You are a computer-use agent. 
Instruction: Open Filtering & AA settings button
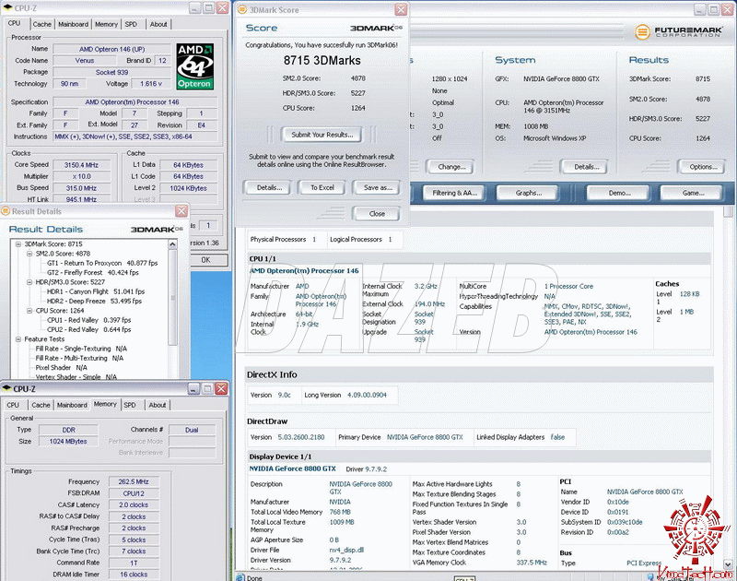pos(454,193)
